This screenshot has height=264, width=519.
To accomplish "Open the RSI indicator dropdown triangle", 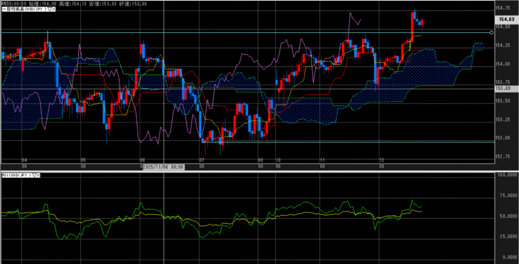I will [34, 175].
